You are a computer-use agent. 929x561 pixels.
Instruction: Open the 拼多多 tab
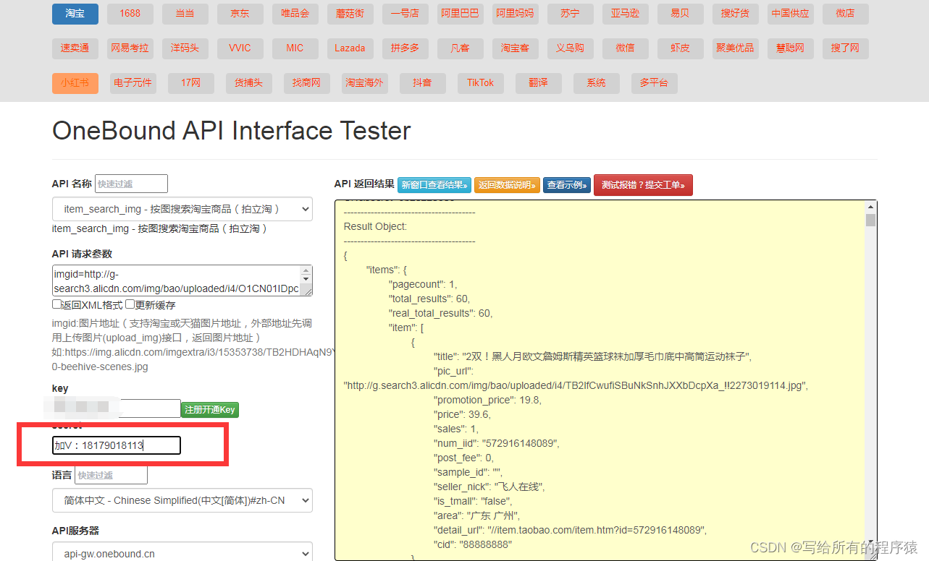pos(405,48)
